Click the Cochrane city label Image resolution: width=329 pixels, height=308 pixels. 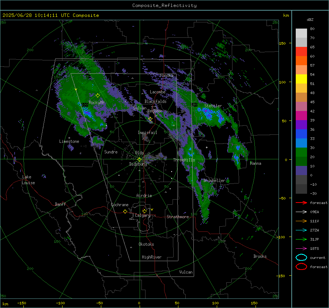click(120, 205)
